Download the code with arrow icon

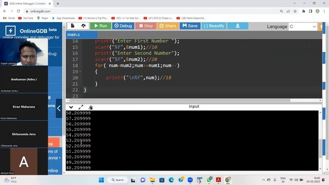tap(237, 26)
